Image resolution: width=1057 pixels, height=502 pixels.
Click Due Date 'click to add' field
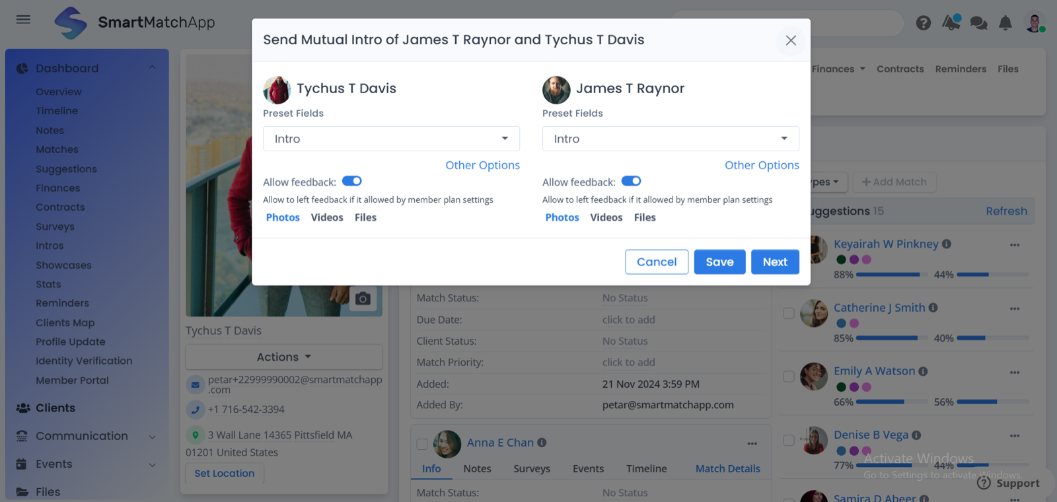click(x=628, y=320)
